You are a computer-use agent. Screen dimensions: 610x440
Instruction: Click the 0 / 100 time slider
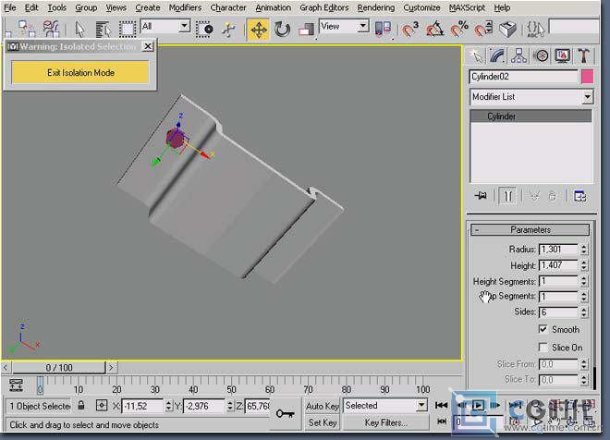coord(59,367)
